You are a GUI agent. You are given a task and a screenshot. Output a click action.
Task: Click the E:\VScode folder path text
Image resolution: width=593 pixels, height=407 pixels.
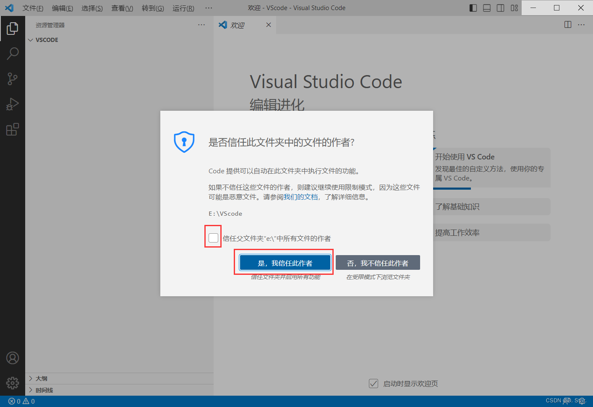click(225, 214)
